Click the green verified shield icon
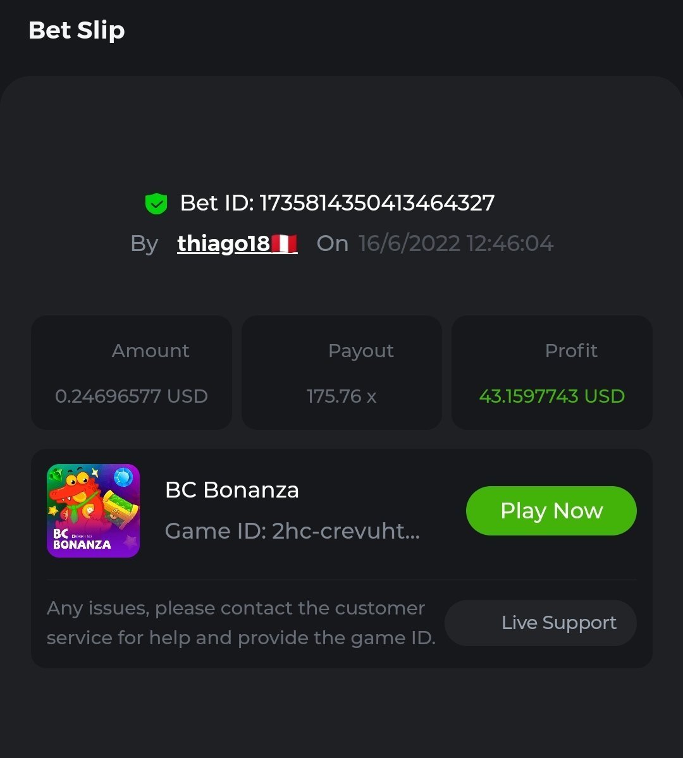The height and width of the screenshot is (758, 683). click(x=156, y=204)
